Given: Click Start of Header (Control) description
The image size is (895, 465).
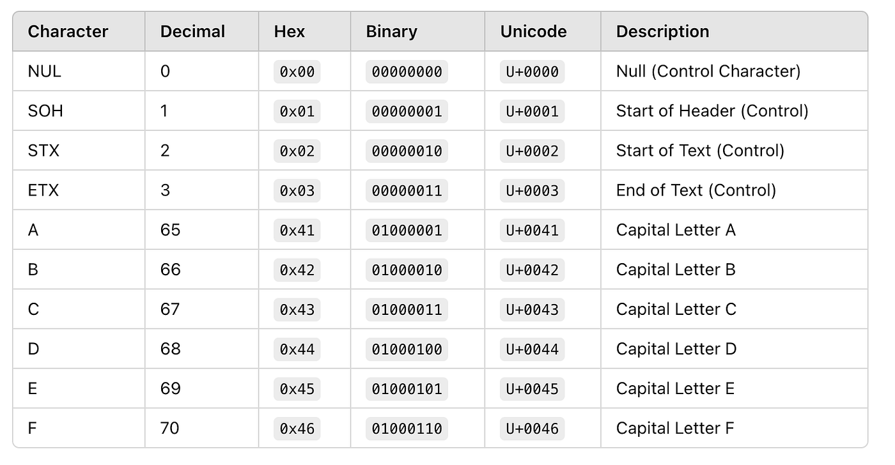Looking at the screenshot, I should [x=712, y=111].
